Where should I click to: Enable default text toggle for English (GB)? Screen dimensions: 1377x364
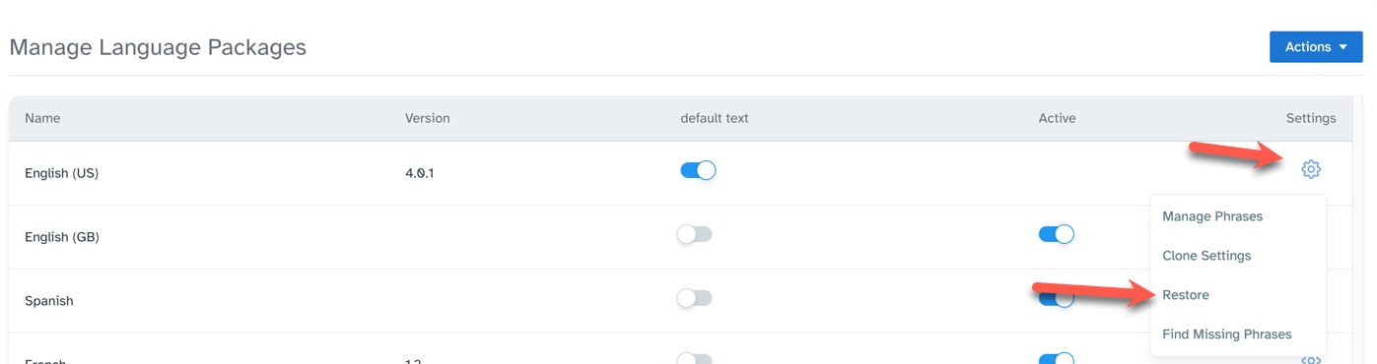point(694,234)
